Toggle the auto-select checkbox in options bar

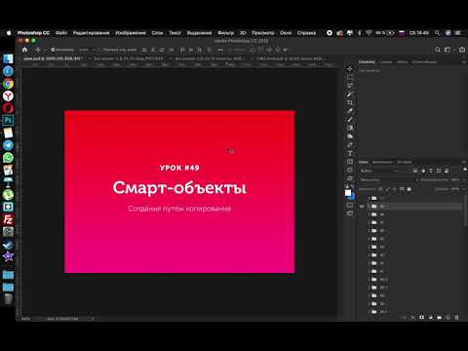tap(53, 50)
